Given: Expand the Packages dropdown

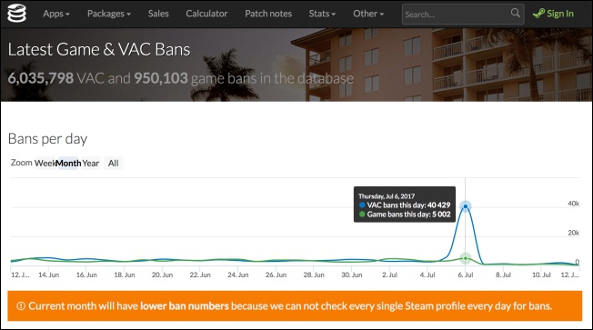Looking at the screenshot, I should (x=109, y=14).
